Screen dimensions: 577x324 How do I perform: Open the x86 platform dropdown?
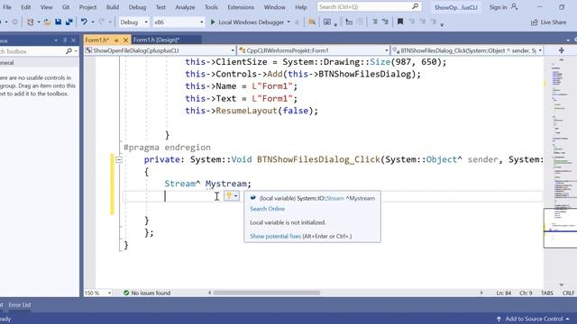tap(179, 22)
